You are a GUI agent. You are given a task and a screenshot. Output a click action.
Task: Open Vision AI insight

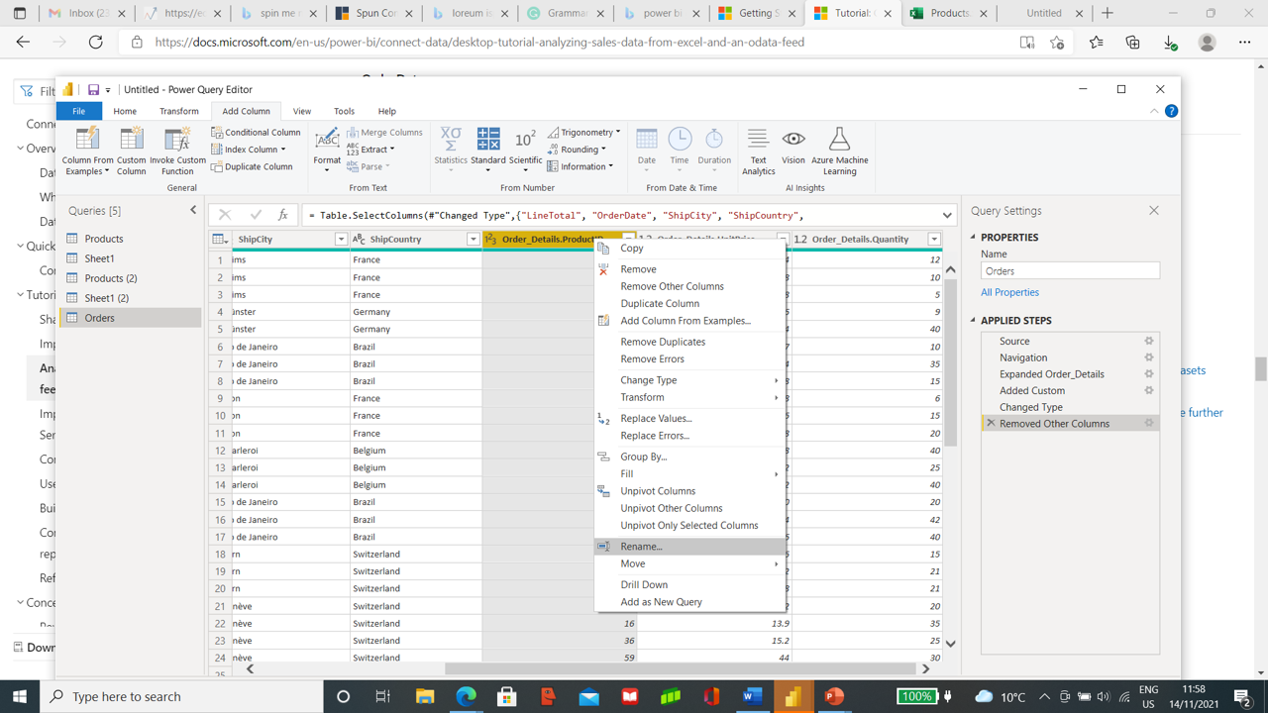[x=793, y=147]
